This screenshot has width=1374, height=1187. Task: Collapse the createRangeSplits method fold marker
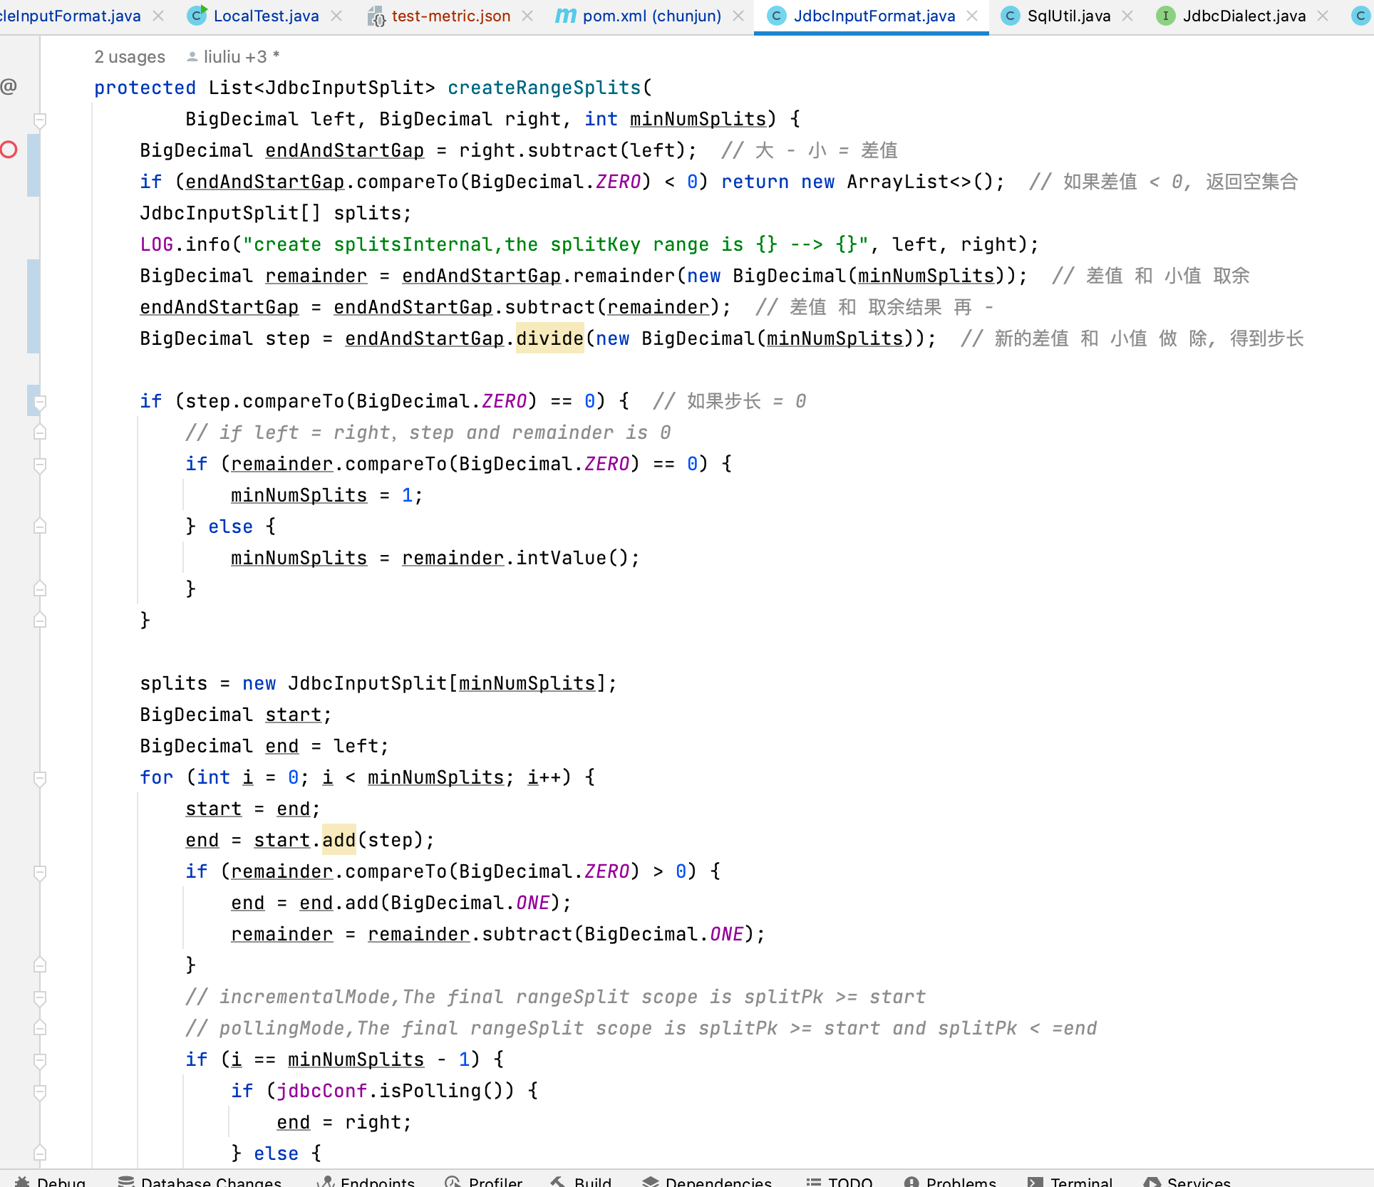pyautogui.click(x=40, y=120)
